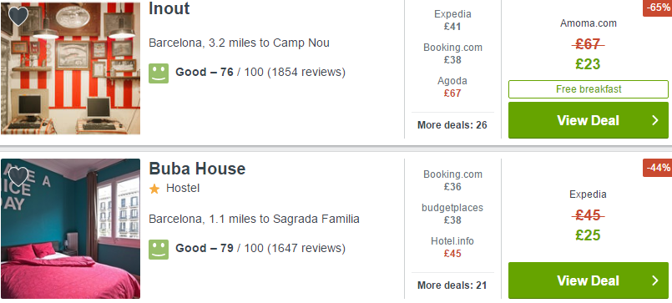The width and height of the screenshot is (672, 303).
Task: Click the Free breakfast badge
Action: coord(588,89)
